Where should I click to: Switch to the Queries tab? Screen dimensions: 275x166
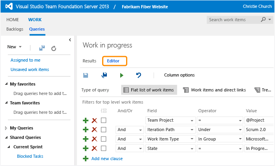pos(37,29)
